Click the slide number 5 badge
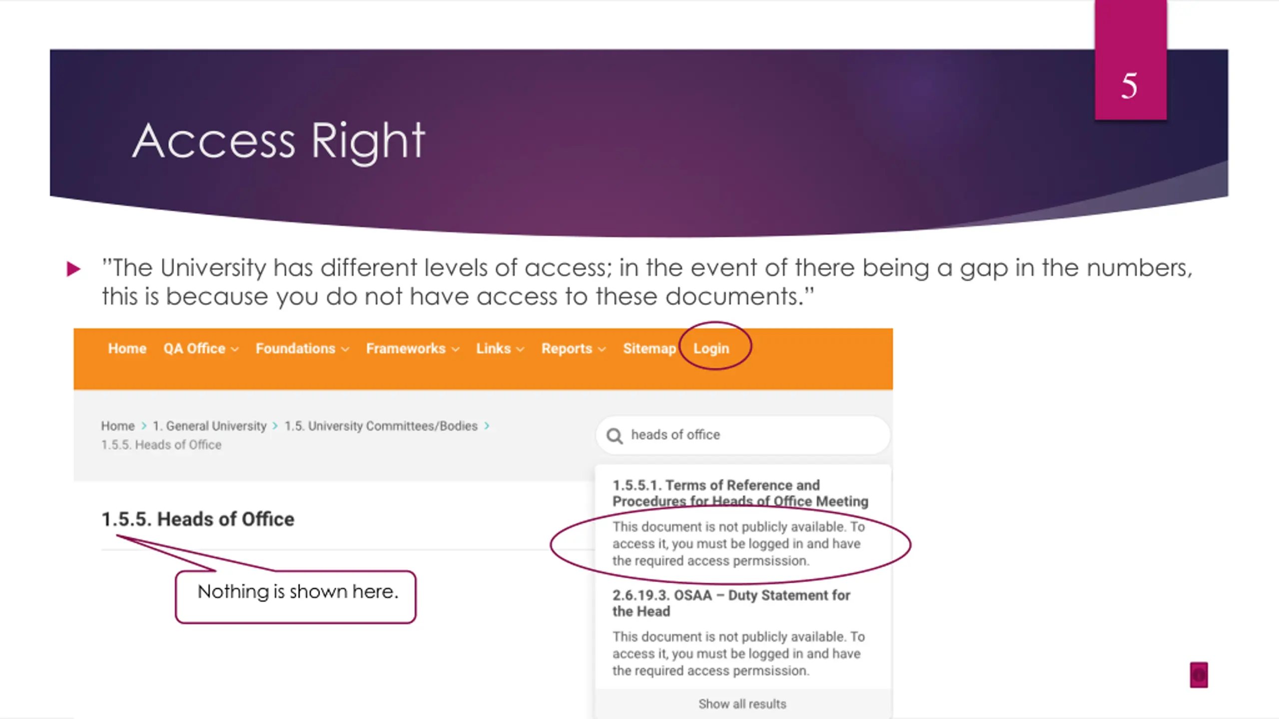 1131,60
